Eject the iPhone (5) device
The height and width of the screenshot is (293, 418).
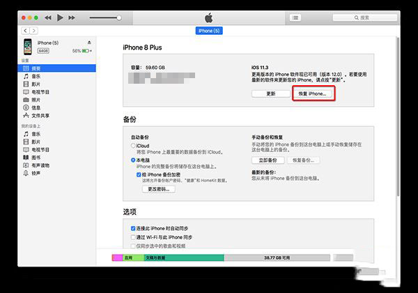89,43
